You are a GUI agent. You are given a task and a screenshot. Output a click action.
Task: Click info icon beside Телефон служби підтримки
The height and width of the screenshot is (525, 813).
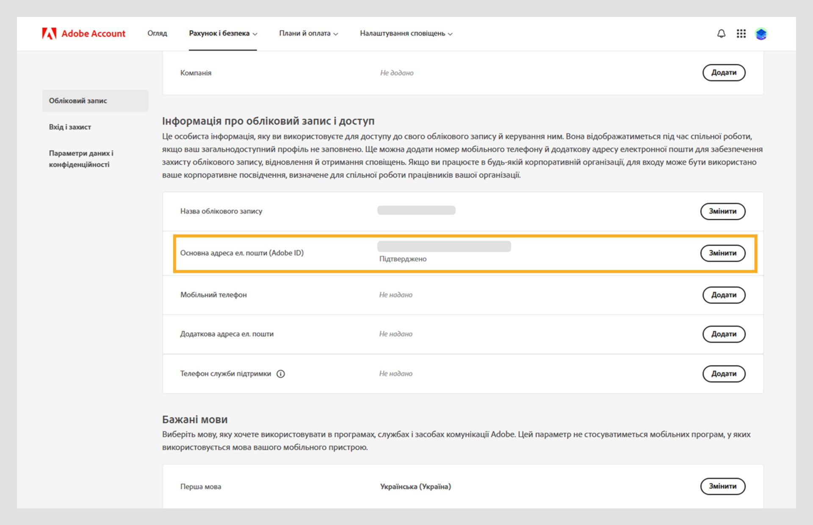280,374
